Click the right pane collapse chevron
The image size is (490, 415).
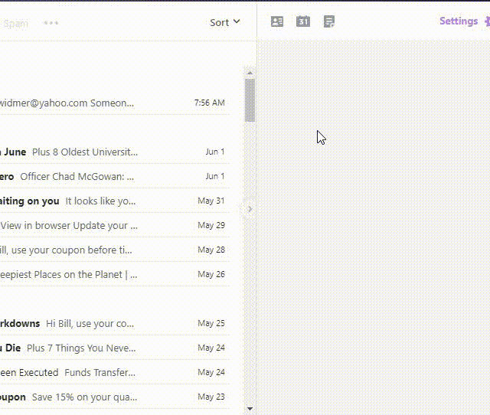click(250, 209)
